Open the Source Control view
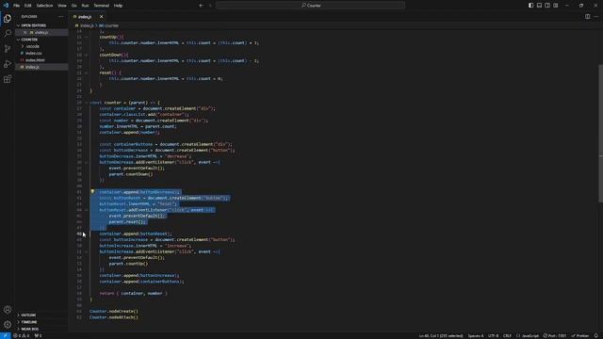 coord(8,49)
